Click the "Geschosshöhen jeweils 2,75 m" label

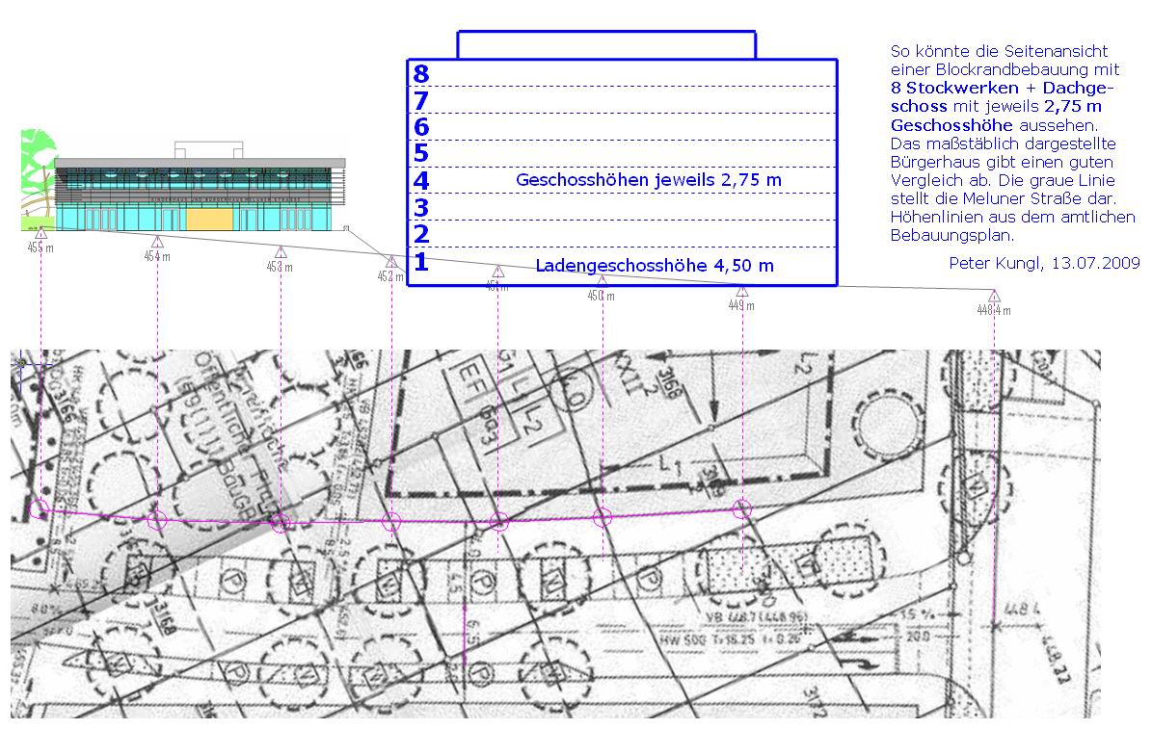pos(648,180)
